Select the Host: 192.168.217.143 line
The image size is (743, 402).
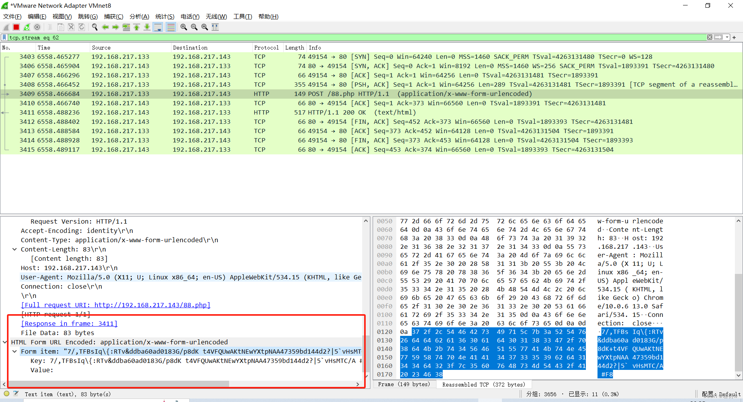click(x=69, y=268)
